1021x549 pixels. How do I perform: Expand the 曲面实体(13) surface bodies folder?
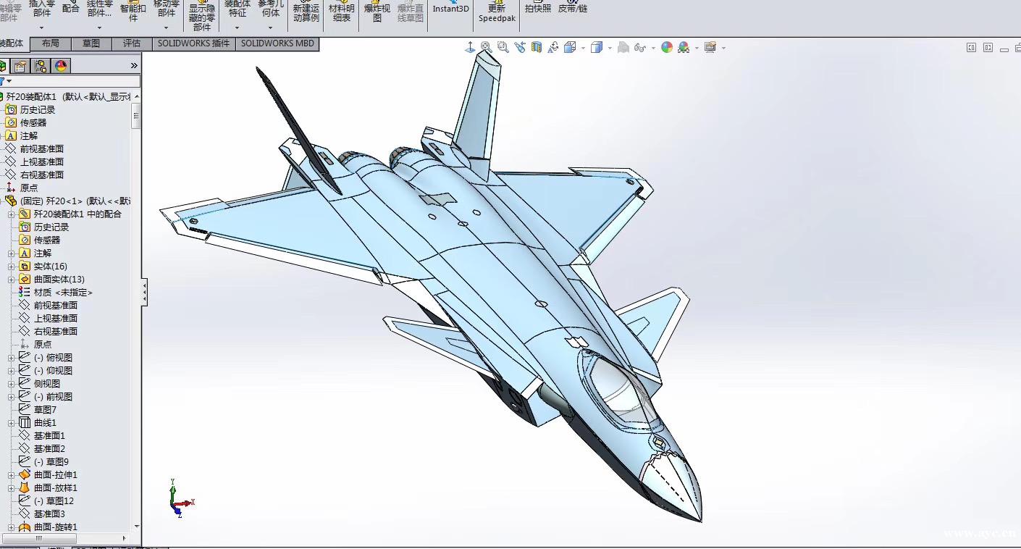pyautogui.click(x=12, y=280)
